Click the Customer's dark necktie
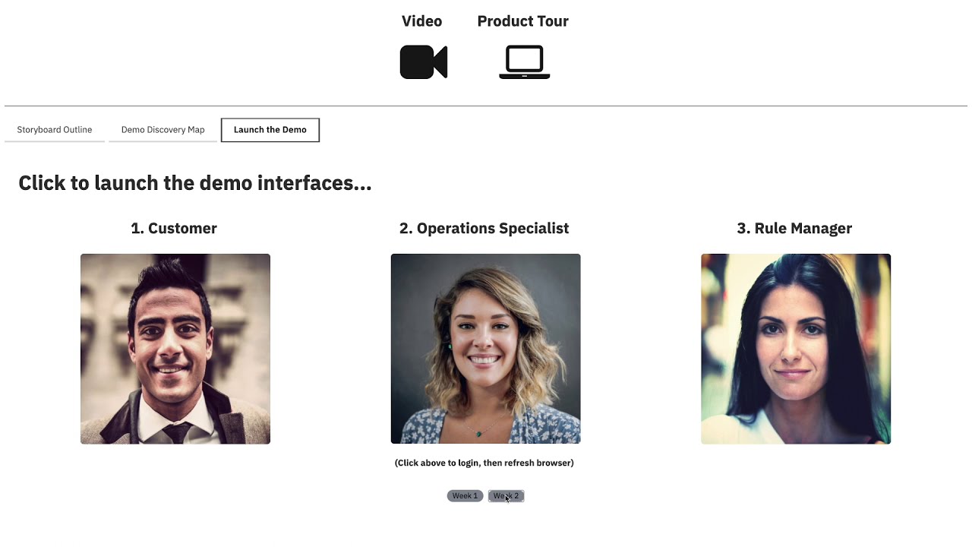The height and width of the screenshot is (547, 972). click(x=177, y=433)
